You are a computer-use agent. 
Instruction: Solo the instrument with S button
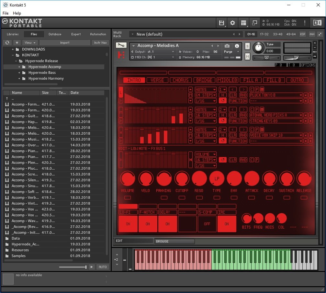[247, 46]
